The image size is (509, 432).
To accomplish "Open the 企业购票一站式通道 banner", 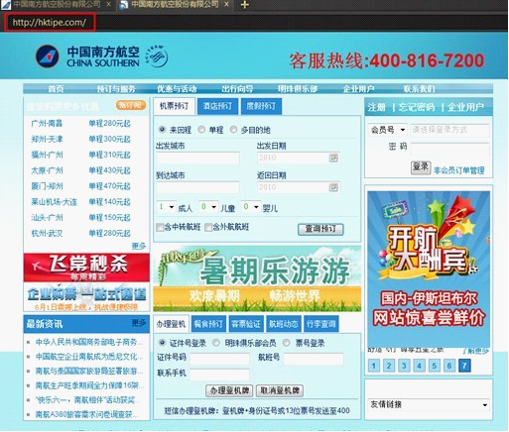I will 86,297.
